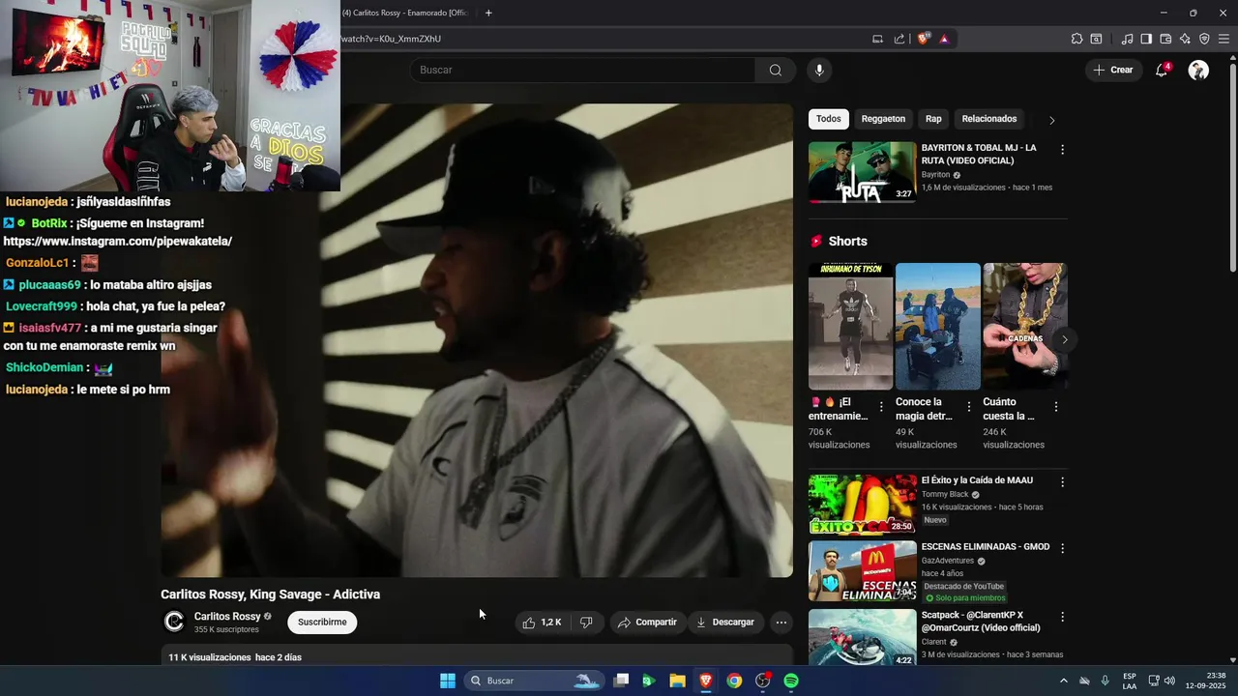
Task: Click the browser address bar URL
Action: 391,39
